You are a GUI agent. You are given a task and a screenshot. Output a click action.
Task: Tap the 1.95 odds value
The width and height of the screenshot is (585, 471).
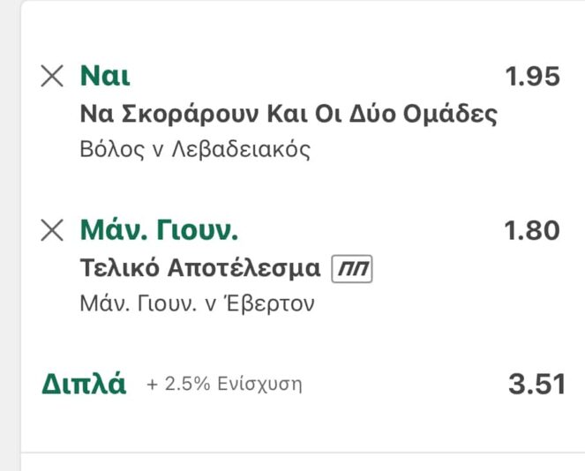point(532,77)
